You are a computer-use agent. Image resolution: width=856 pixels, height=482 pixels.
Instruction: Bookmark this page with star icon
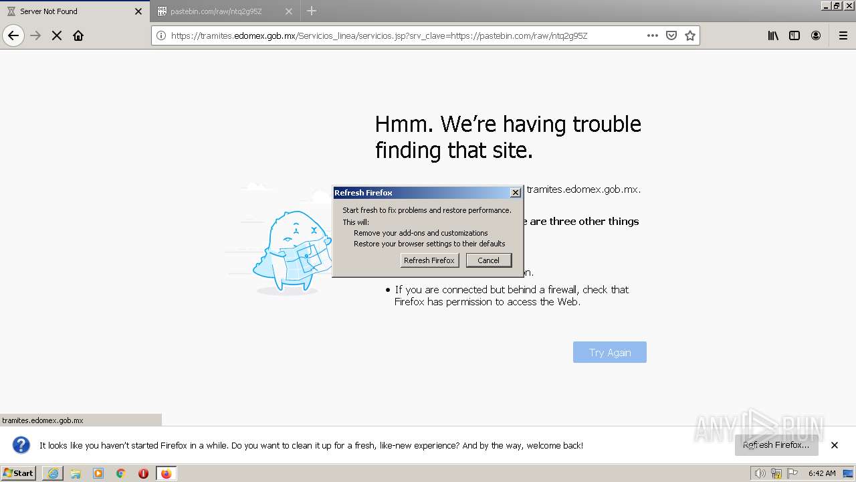click(x=690, y=35)
